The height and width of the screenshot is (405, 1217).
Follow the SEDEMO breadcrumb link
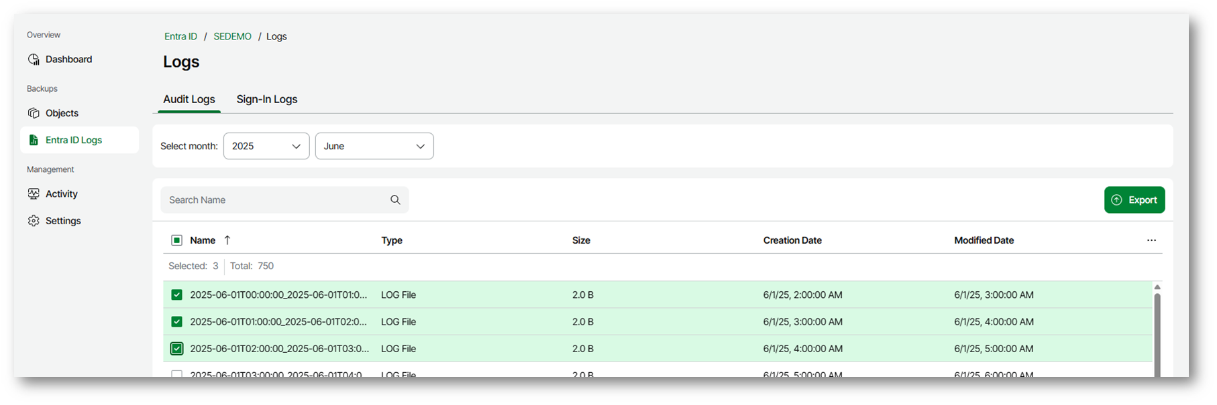pos(232,37)
